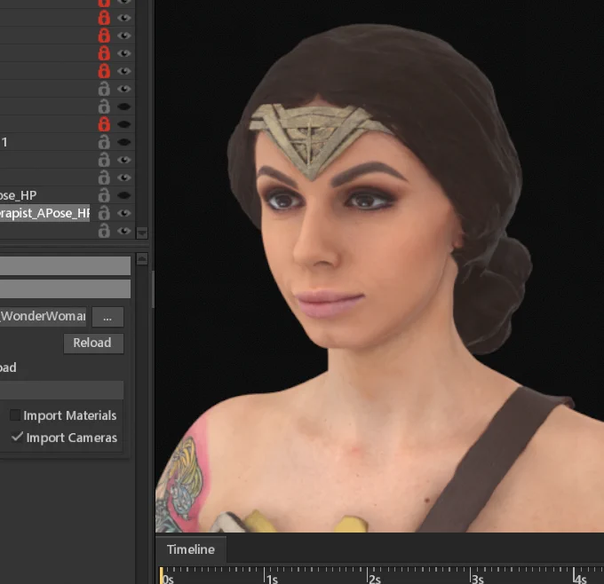Toggle eye in row directly below row "1"
This screenshot has height=584, width=604.
(123, 160)
